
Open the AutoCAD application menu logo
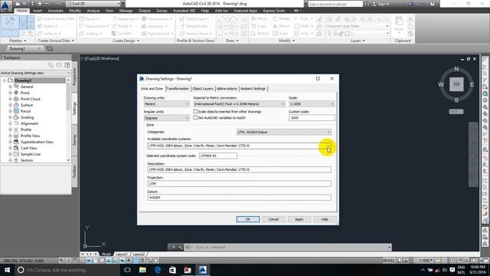6,6
